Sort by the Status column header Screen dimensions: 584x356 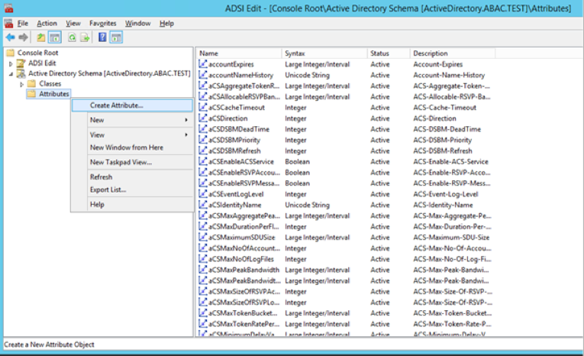tap(389, 53)
